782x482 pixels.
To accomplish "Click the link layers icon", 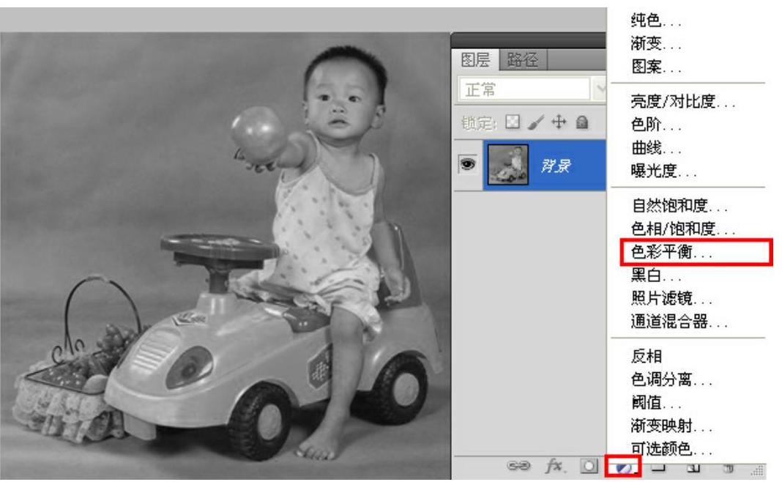I will click(518, 466).
